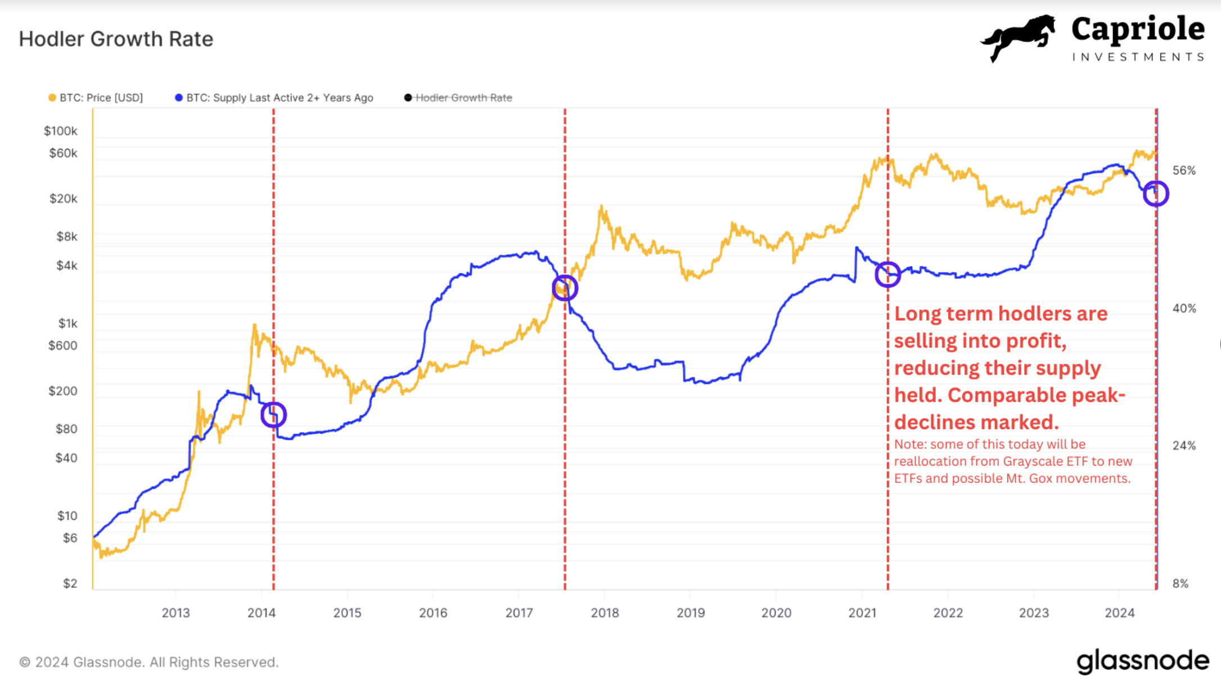1221x690 pixels.
Task: Click the 2013 label on the time axis
Action: (175, 613)
